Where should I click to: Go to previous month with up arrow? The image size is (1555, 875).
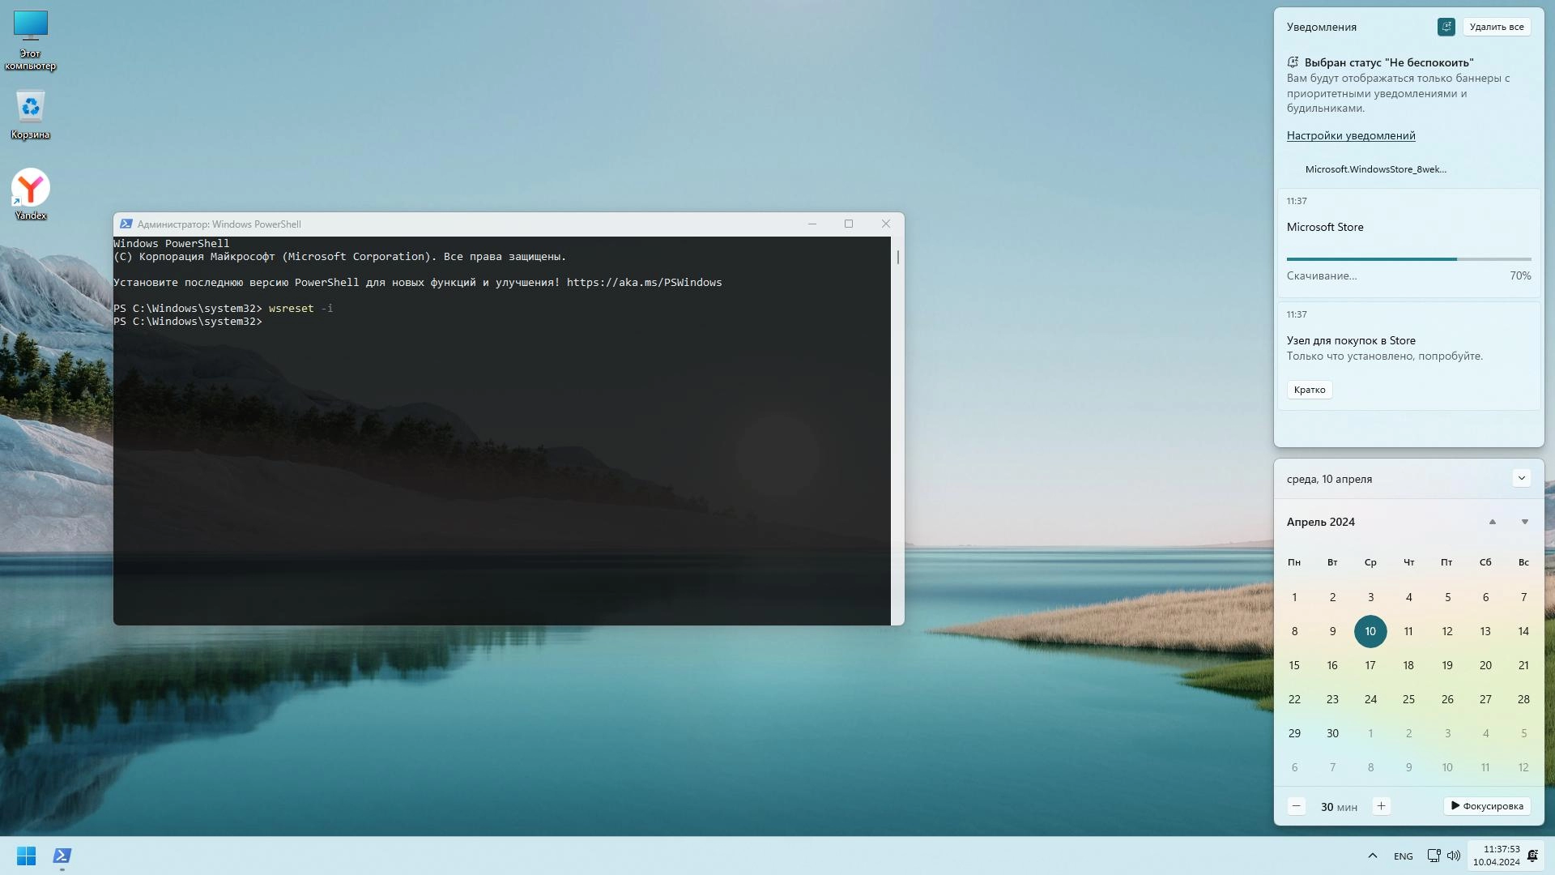pyautogui.click(x=1492, y=522)
